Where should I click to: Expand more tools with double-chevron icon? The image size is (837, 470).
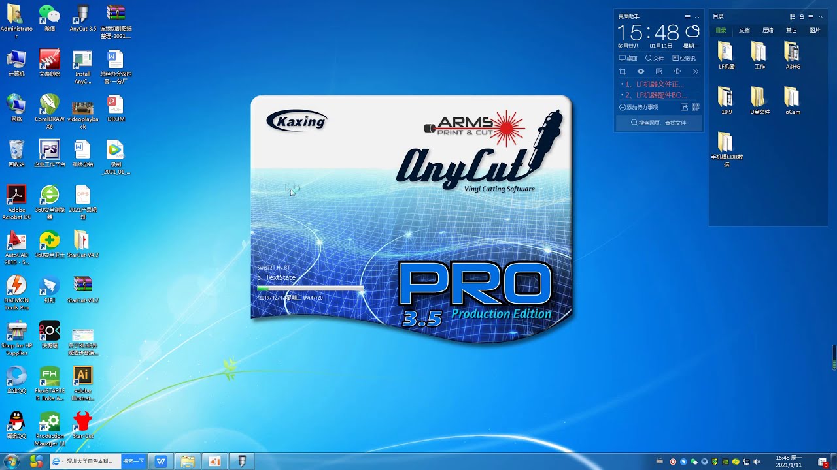coord(696,71)
